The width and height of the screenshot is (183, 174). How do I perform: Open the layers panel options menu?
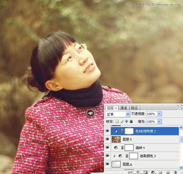181,109
